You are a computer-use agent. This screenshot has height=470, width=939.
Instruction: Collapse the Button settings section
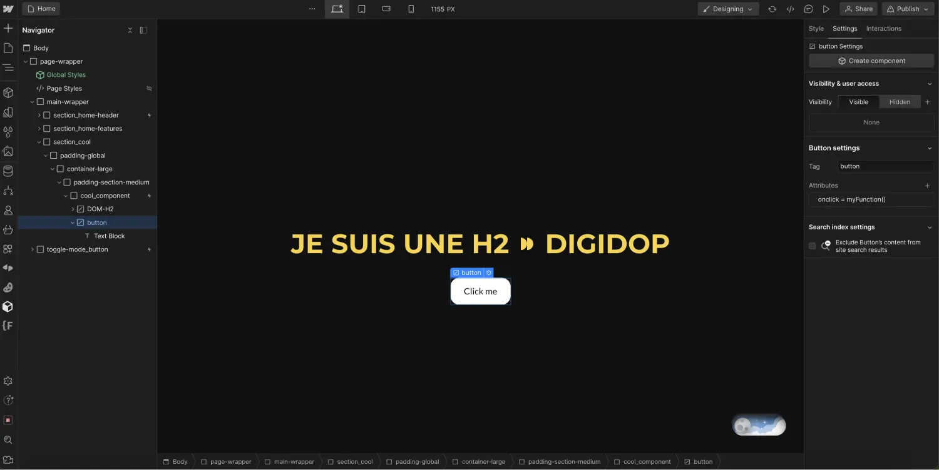tap(930, 147)
